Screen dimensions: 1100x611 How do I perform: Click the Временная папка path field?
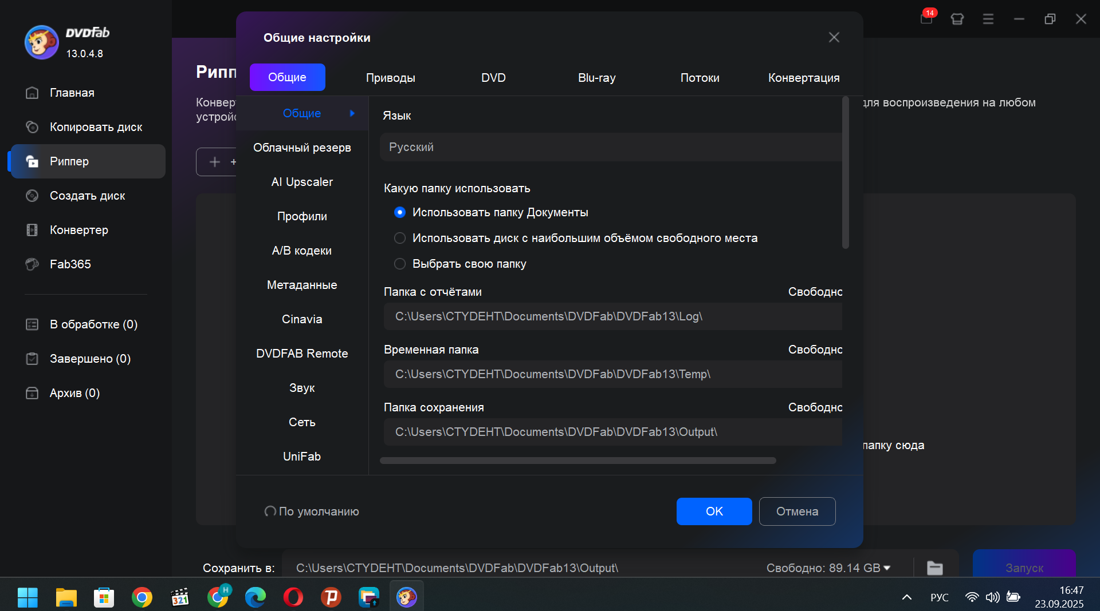tap(613, 374)
